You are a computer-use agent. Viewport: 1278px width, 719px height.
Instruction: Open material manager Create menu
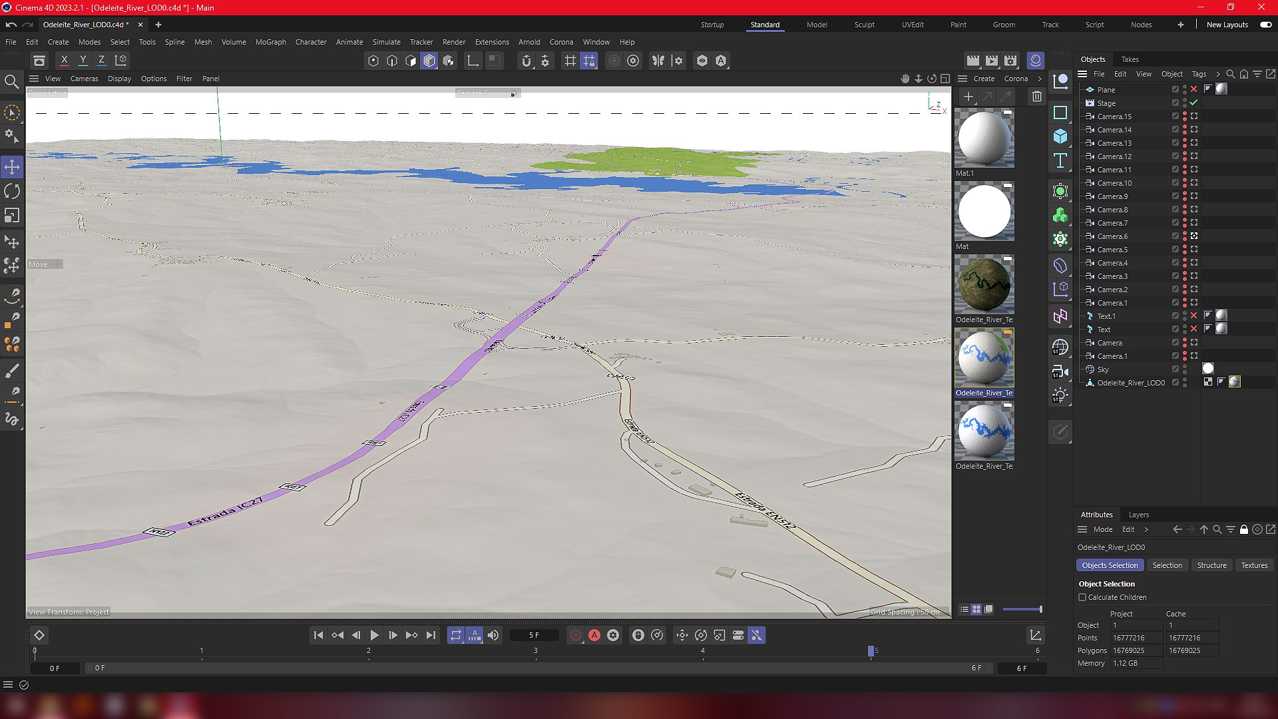[x=984, y=79]
